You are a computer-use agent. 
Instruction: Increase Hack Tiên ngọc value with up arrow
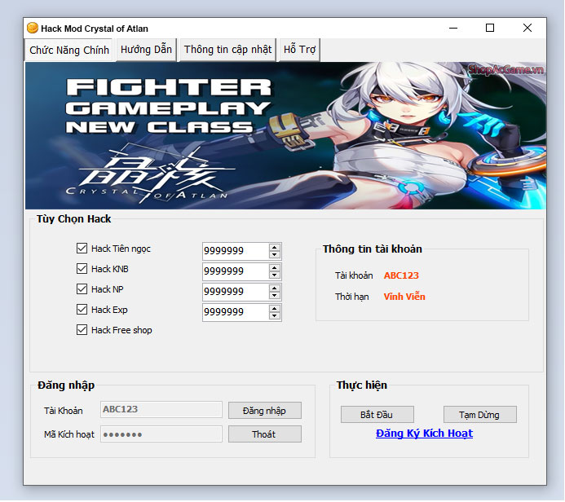click(275, 248)
